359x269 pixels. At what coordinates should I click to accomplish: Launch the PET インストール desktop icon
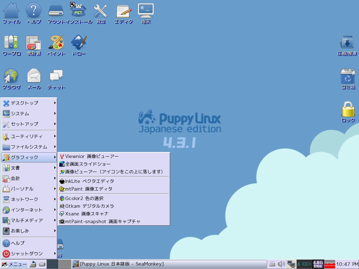click(x=78, y=13)
